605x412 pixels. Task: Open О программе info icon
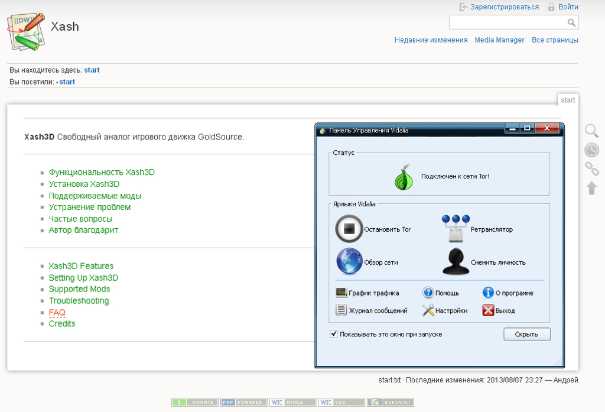[x=488, y=293]
